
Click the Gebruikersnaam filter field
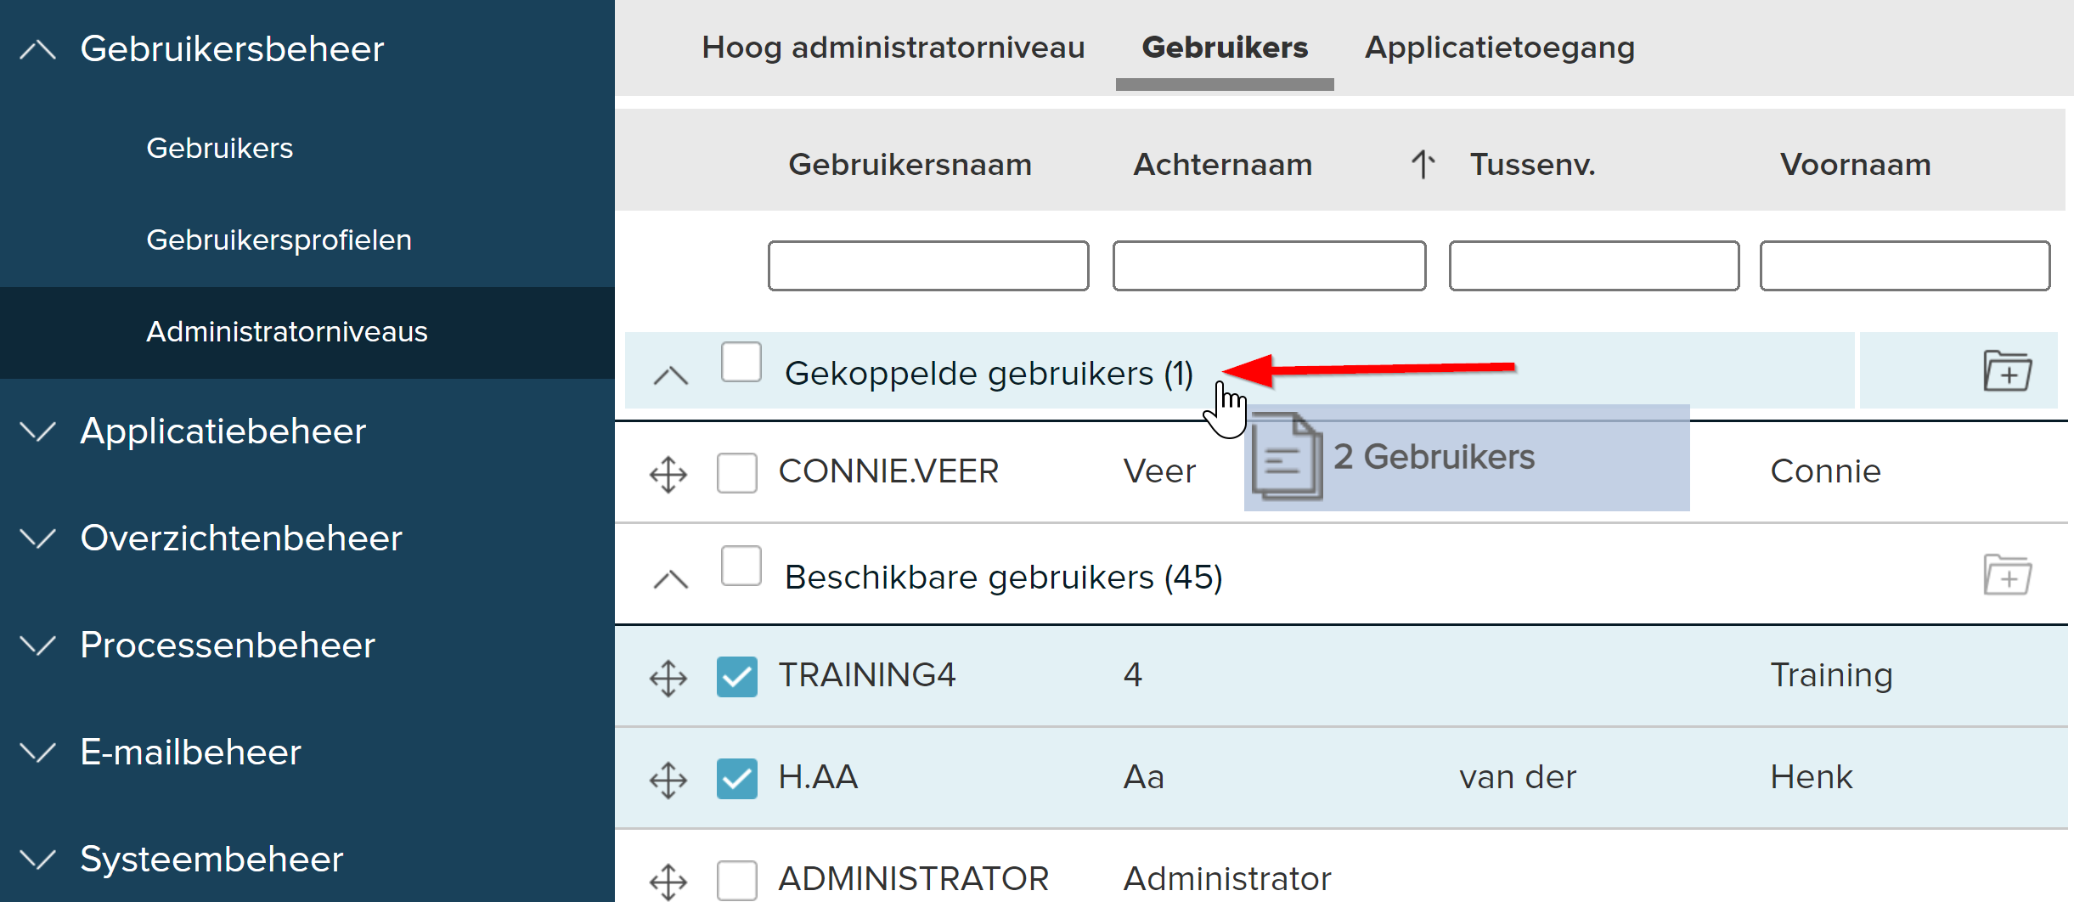[x=928, y=266]
